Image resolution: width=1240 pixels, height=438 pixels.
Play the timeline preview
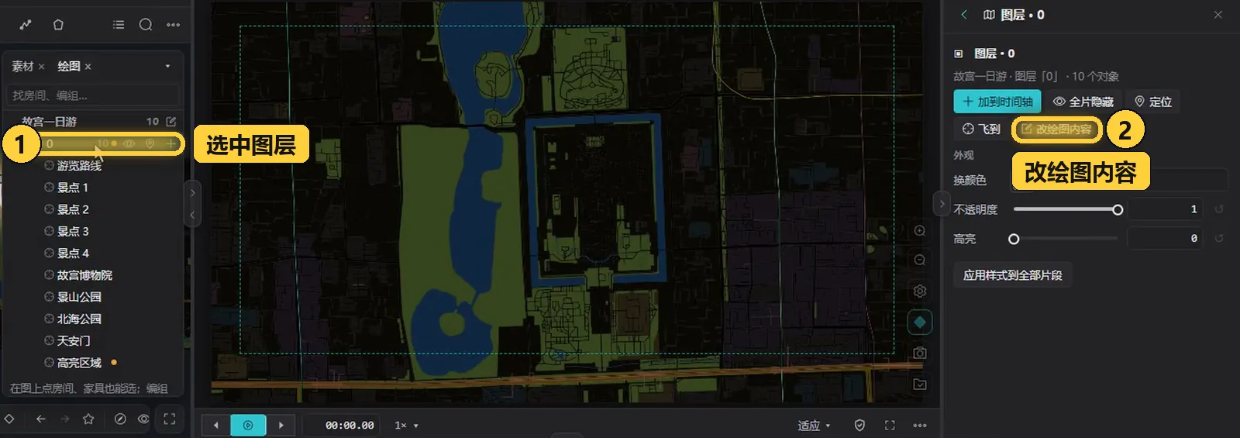click(248, 425)
